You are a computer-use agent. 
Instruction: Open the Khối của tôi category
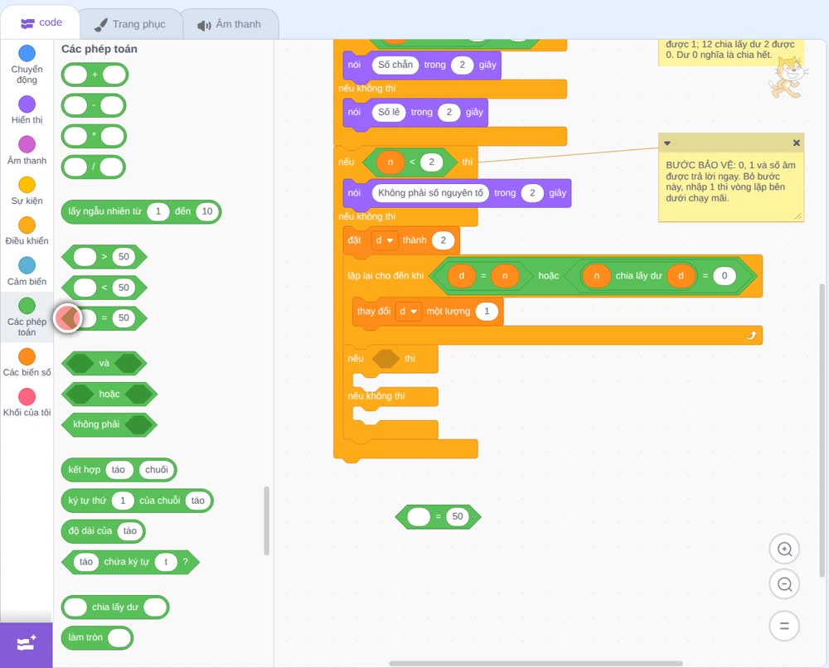tap(27, 403)
